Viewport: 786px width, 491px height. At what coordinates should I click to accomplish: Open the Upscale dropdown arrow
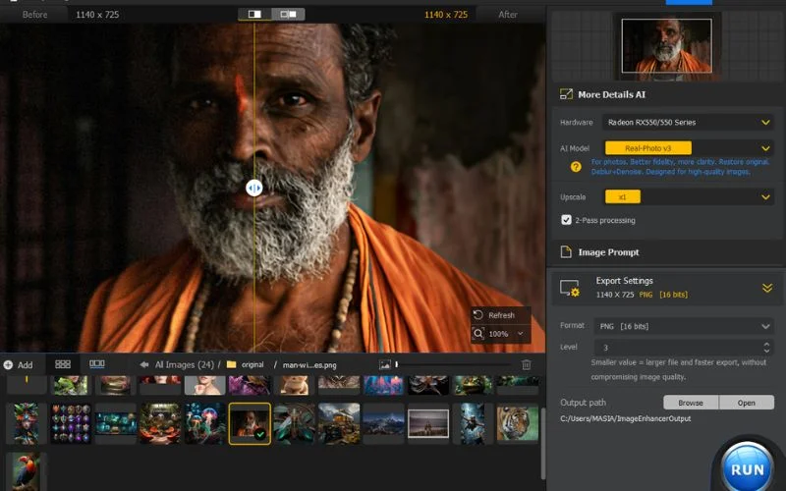coord(765,197)
